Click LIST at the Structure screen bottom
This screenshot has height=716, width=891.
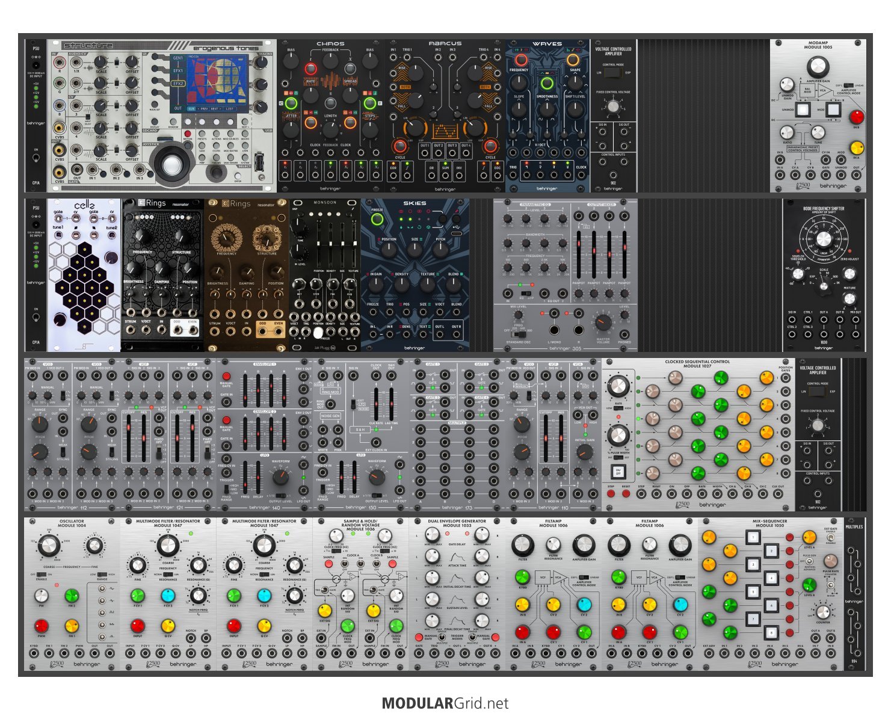coord(230,109)
